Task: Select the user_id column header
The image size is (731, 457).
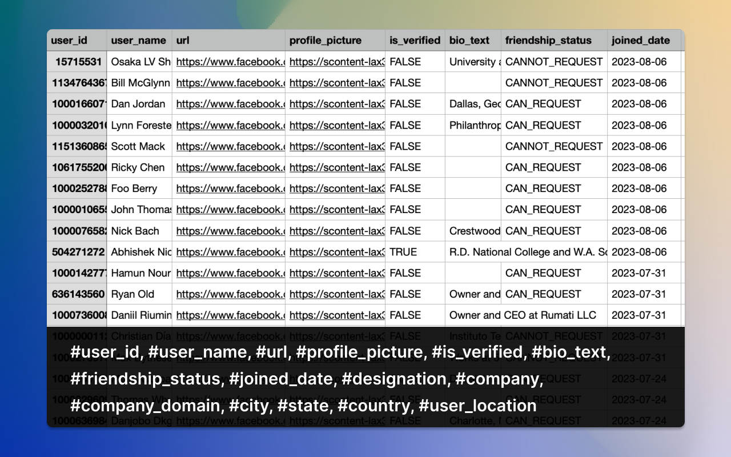Action: pyautogui.click(x=77, y=40)
